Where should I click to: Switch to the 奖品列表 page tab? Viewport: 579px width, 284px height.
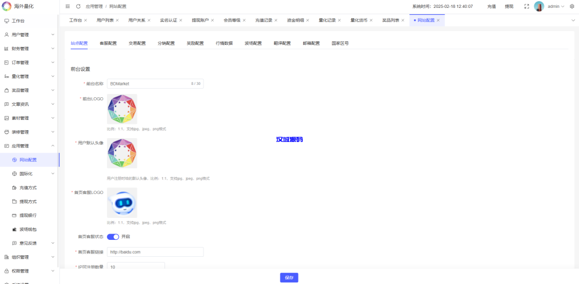point(391,20)
